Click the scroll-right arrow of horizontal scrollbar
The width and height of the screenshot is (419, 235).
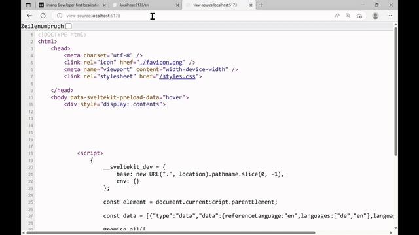pyautogui.click(x=391, y=233)
